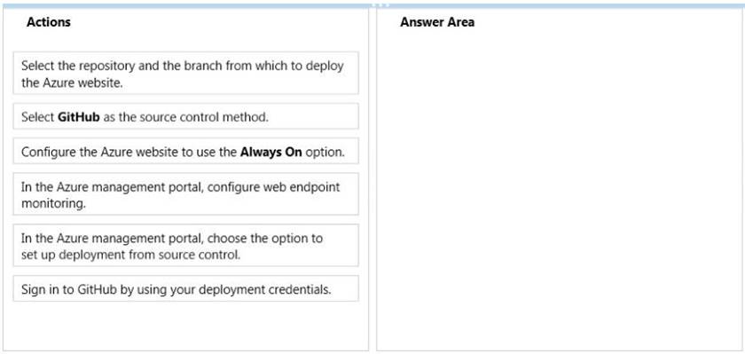This screenshot has width=745, height=354.
Task: Select the 'Select the repository and the branch' action
Action: coord(185,73)
